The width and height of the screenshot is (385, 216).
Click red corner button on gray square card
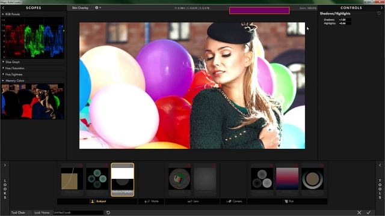point(214,166)
